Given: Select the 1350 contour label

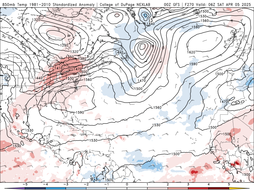Looking at the screenshot, I should [70, 57].
